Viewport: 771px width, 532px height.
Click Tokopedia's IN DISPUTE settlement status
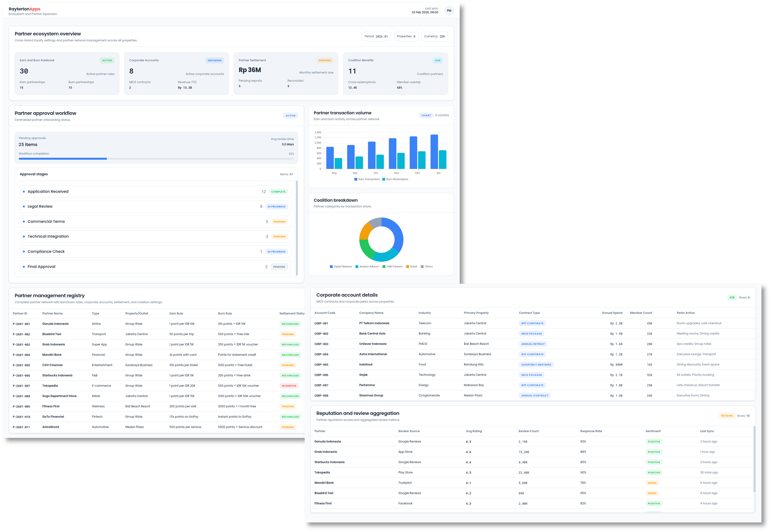click(x=289, y=386)
